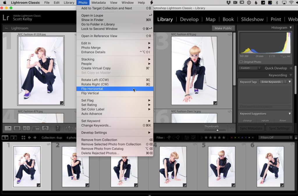The width and height of the screenshot is (298, 196).
Task: Add the closeup keyword suggestion
Action: pyautogui.click(x=247, y=121)
